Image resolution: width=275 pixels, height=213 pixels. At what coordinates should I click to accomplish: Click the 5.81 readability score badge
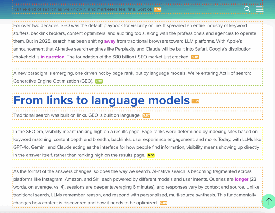(x=195, y=57)
